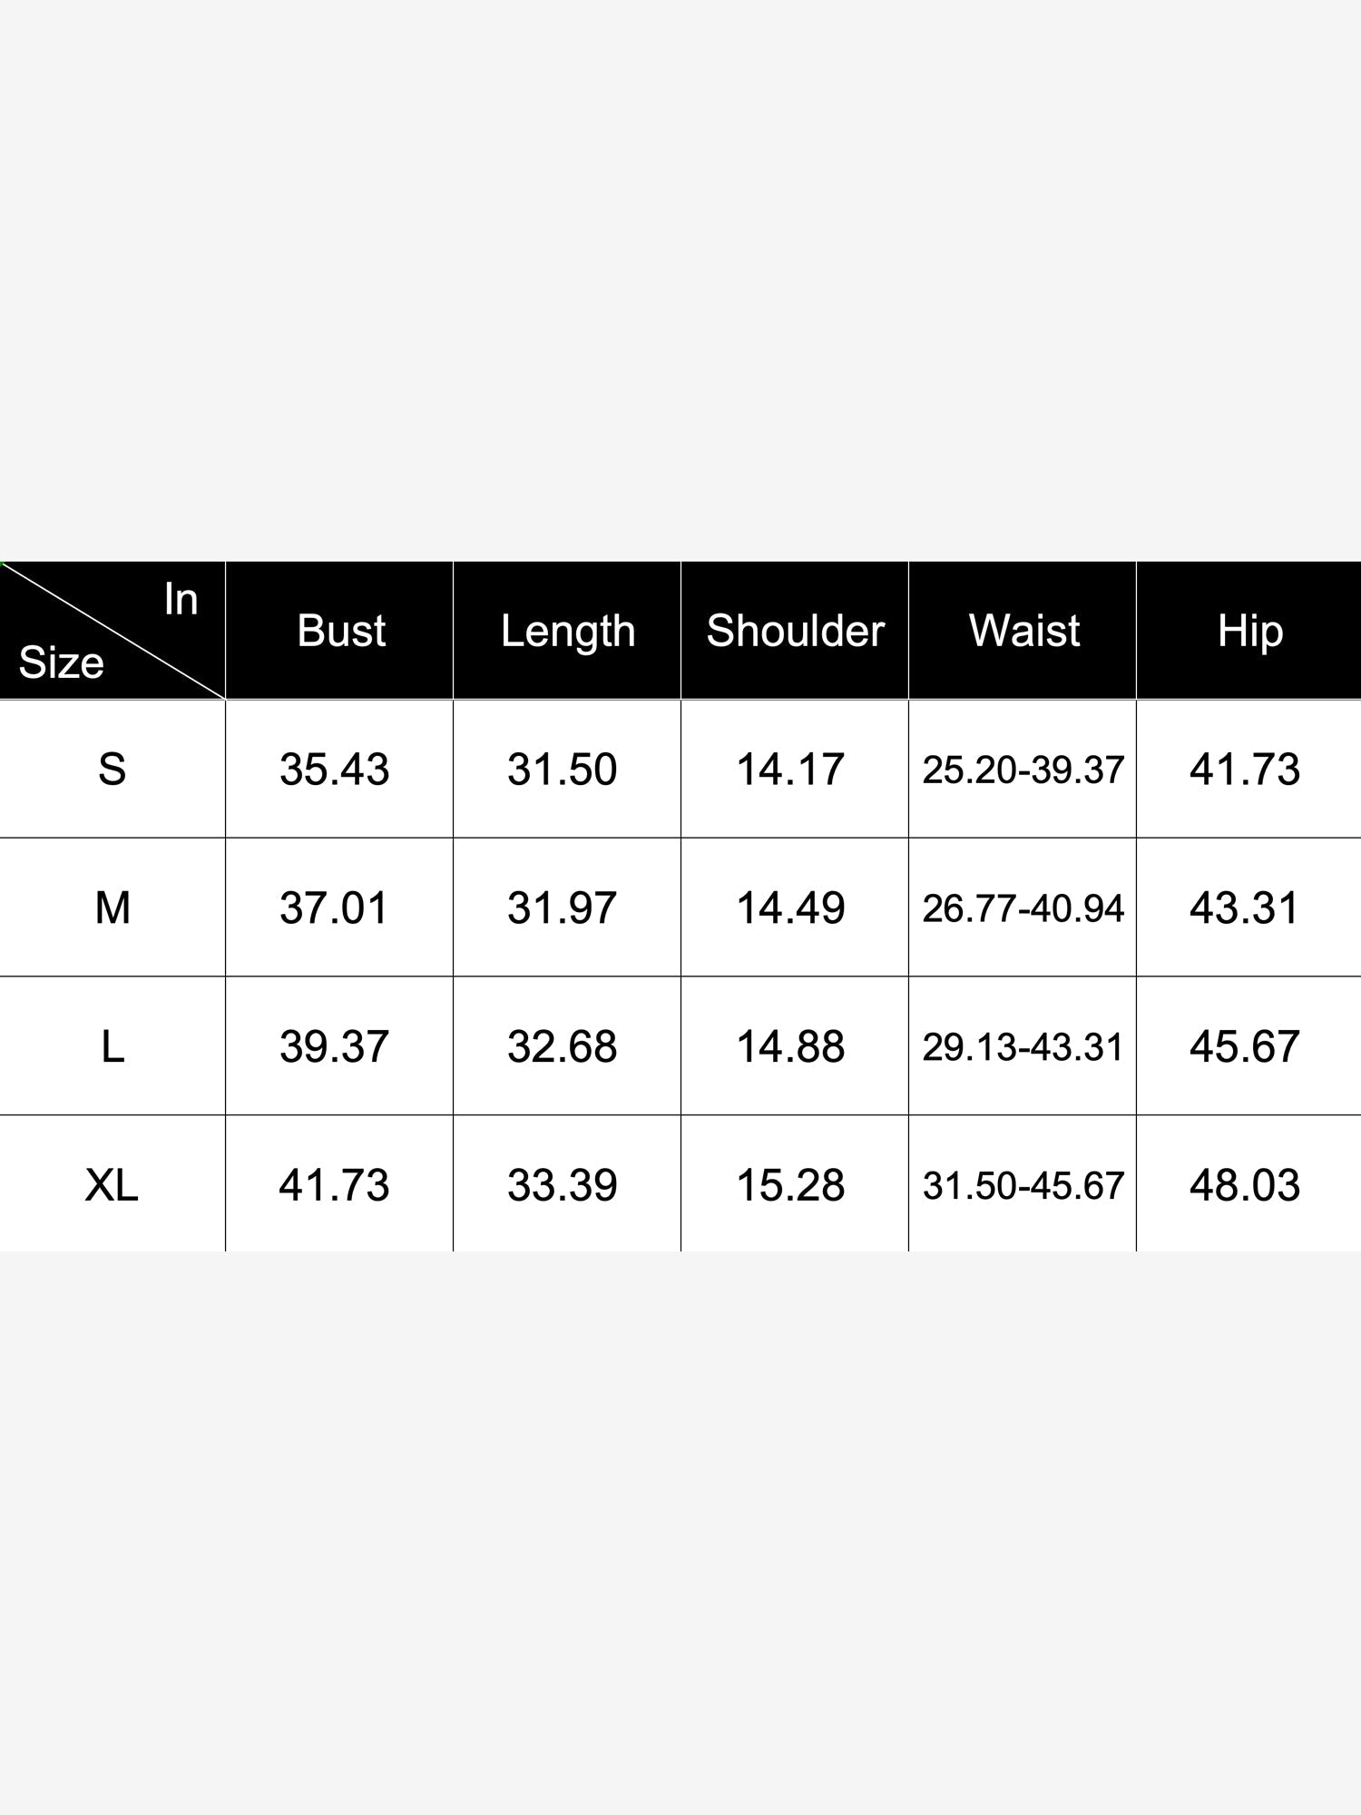This screenshot has height=1815, width=1361.
Task: Select the S size row label
Action: point(112,770)
